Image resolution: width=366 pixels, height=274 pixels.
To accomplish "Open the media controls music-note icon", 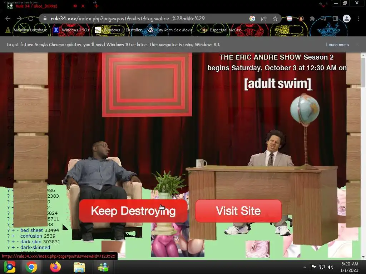I will pyautogui.click(x=324, y=19).
